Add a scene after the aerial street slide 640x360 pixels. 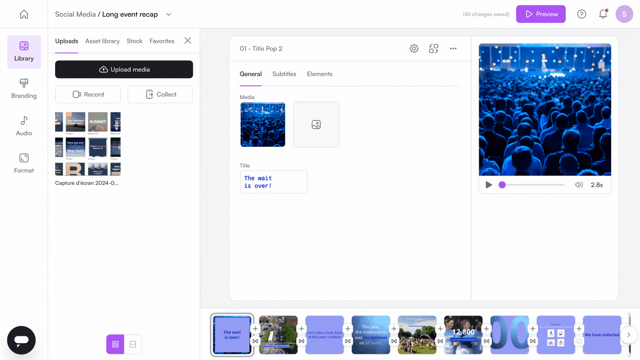coord(301,329)
